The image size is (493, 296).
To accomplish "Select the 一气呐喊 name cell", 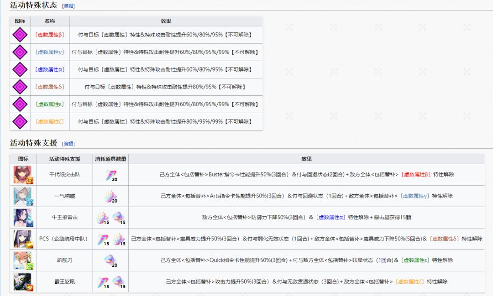I will point(65,196).
